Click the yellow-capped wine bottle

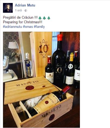70,69
